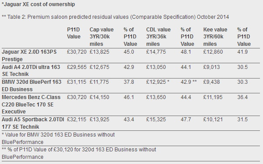Click the £32,115 P11D value cell
This screenshot has width=263, height=164.
[77, 120]
